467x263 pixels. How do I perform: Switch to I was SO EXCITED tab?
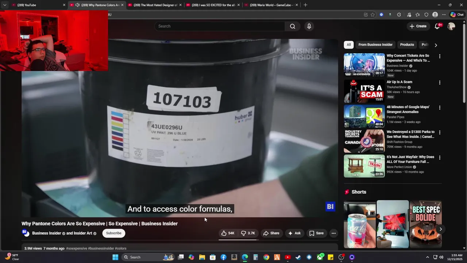[213, 5]
